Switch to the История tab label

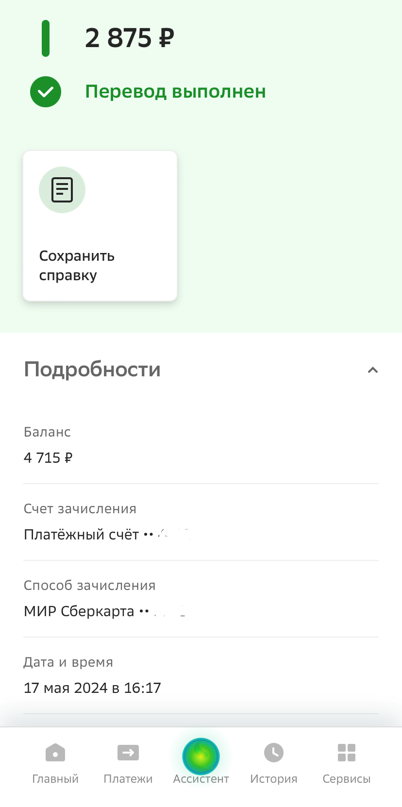pyautogui.click(x=274, y=779)
